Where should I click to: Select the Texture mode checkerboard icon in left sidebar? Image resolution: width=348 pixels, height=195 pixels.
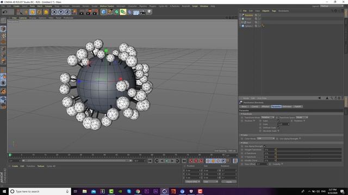point(3,36)
